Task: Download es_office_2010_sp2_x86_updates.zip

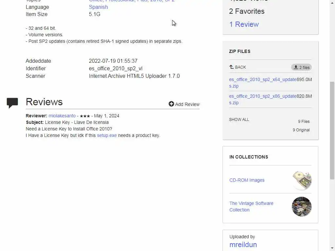Action: coord(263,99)
